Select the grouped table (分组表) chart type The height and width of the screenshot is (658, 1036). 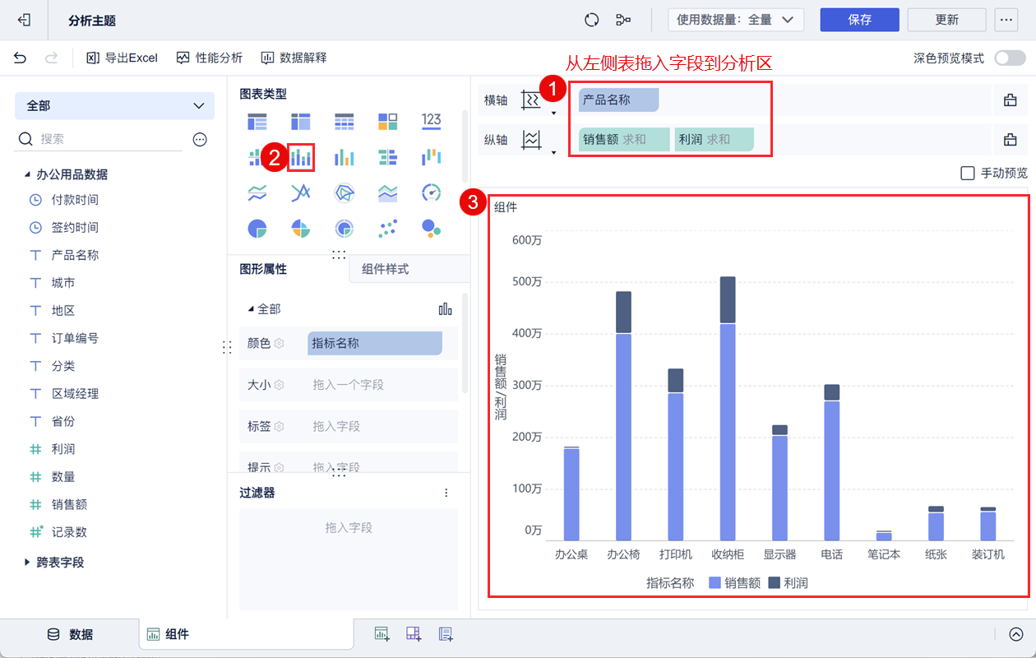click(257, 122)
